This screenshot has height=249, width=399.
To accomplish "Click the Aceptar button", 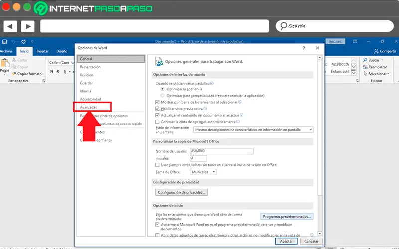I will click(x=286, y=241).
